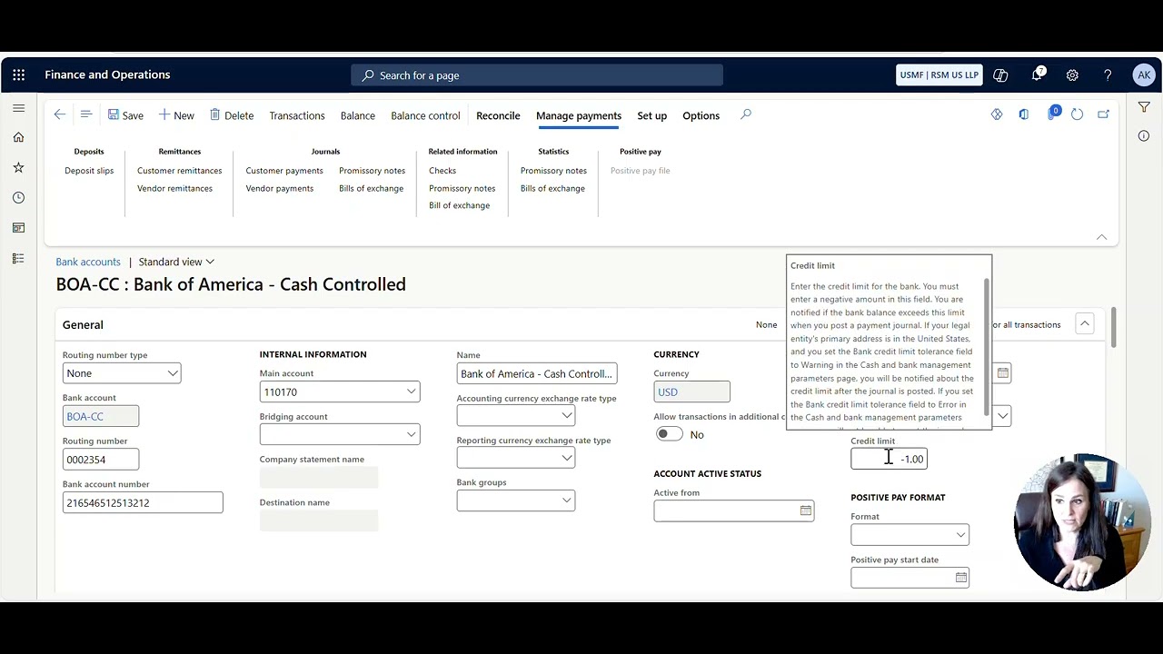Image resolution: width=1163 pixels, height=654 pixels.
Task: Open Deposit slips
Action: tap(89, 171)
